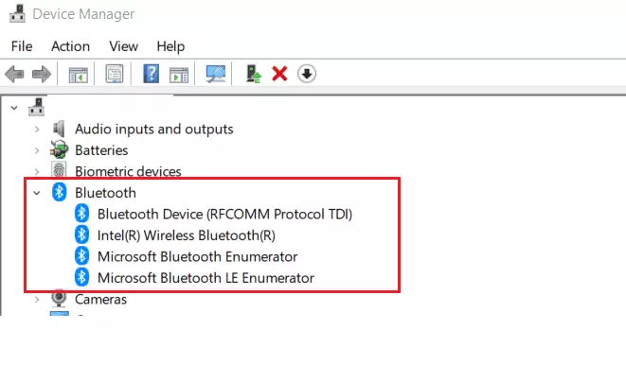Click the blue Help question mark icon
Viewport: 626px width, 365px height.
pos(151,74)
